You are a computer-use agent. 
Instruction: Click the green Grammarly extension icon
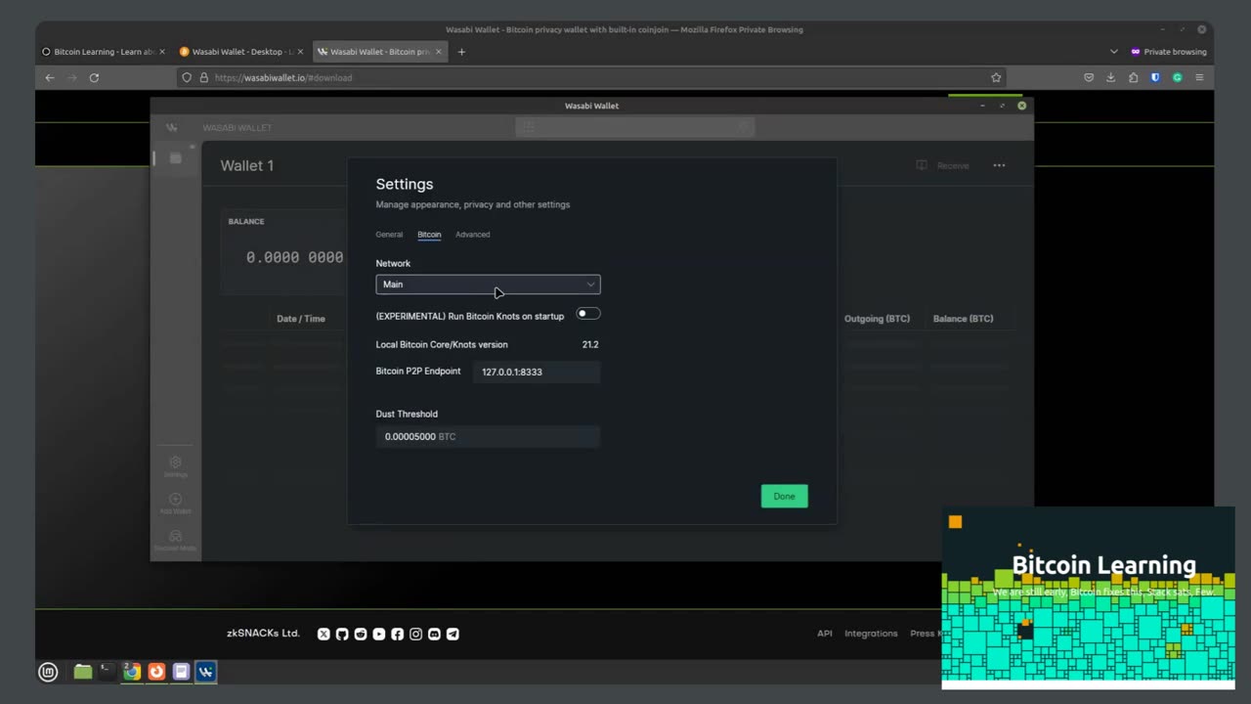pyautogui.click(x=1178, y=77)
